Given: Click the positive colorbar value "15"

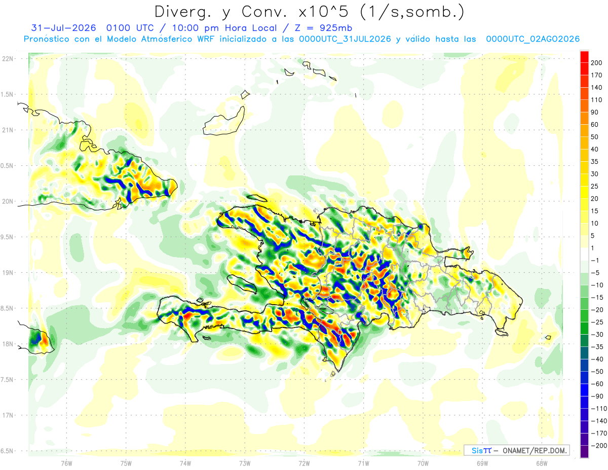Looking at the screenshot, I should 595,211.
